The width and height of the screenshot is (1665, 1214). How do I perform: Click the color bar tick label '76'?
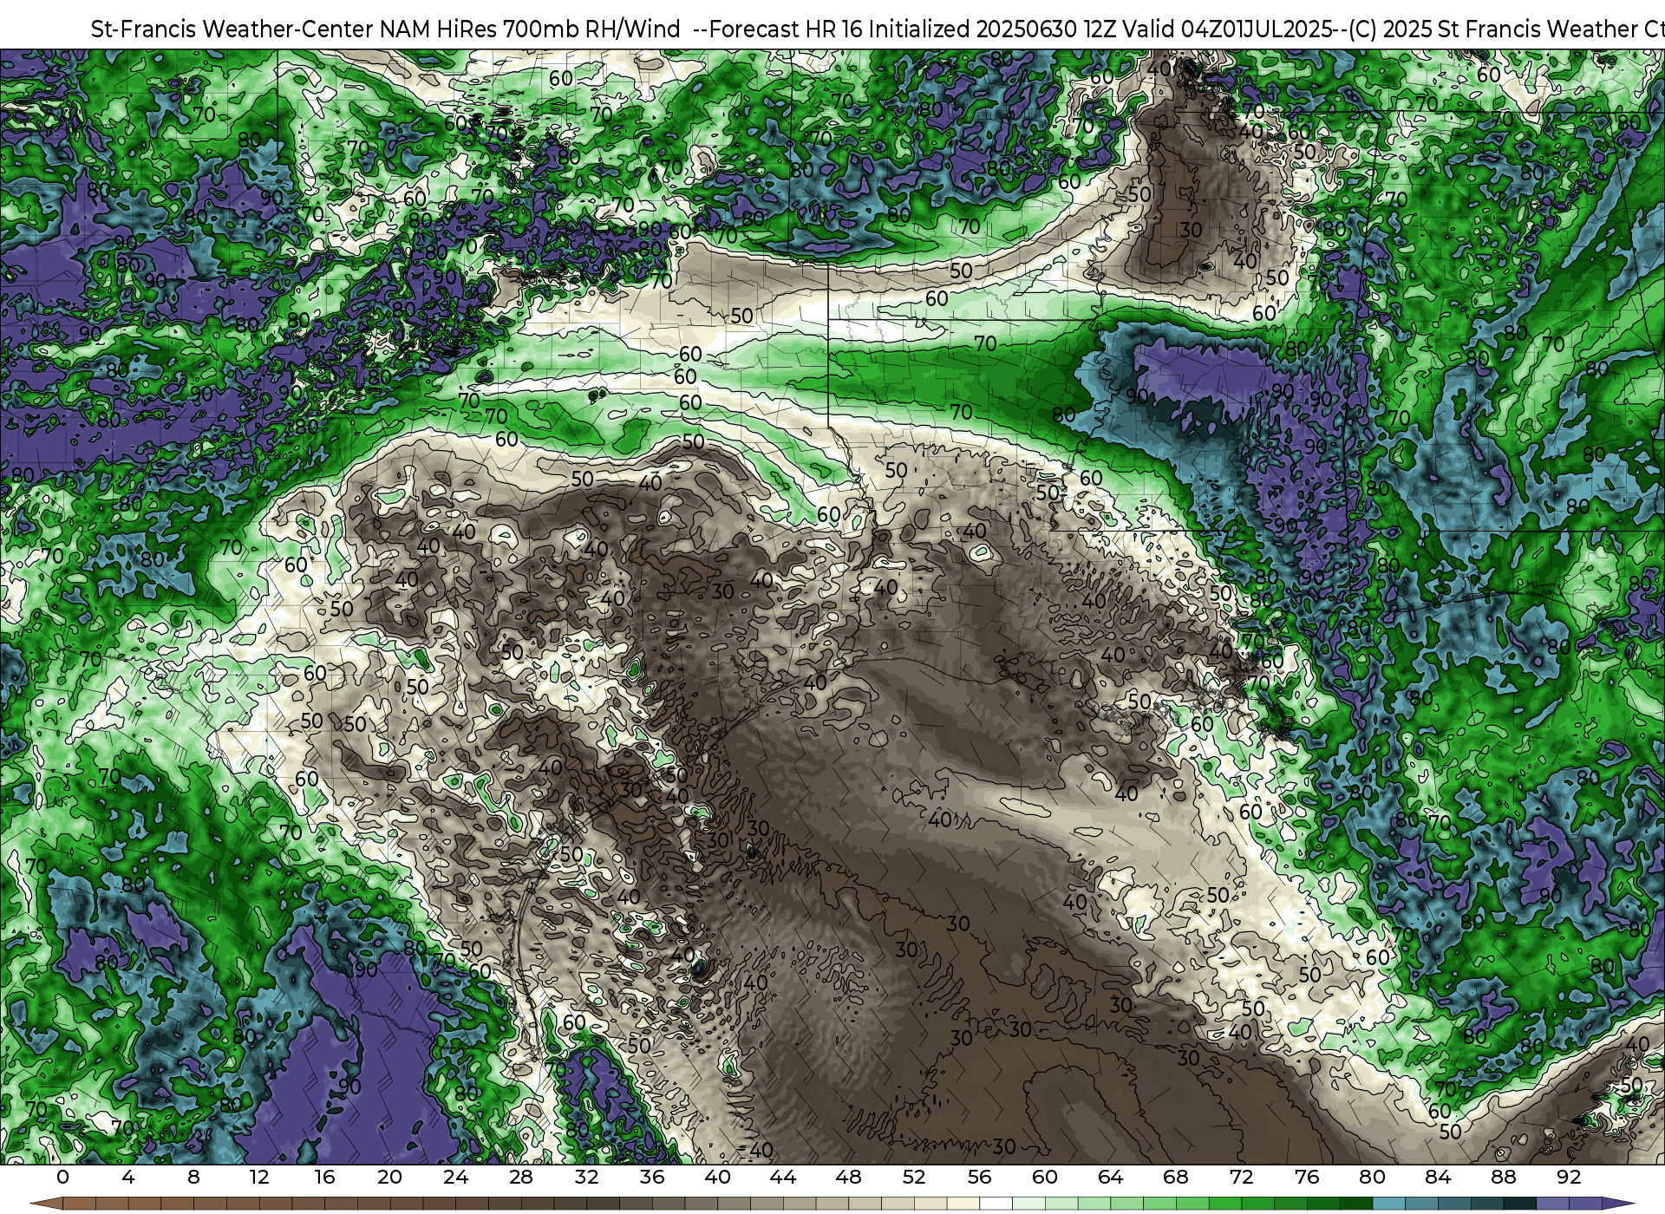click(1307, 1178)
